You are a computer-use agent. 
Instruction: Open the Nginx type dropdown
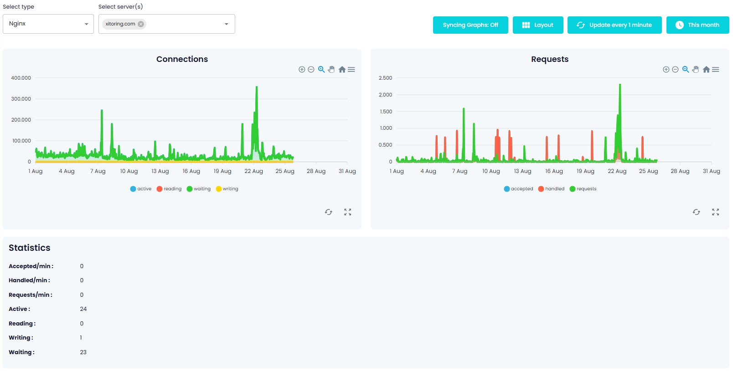point(48,24)
